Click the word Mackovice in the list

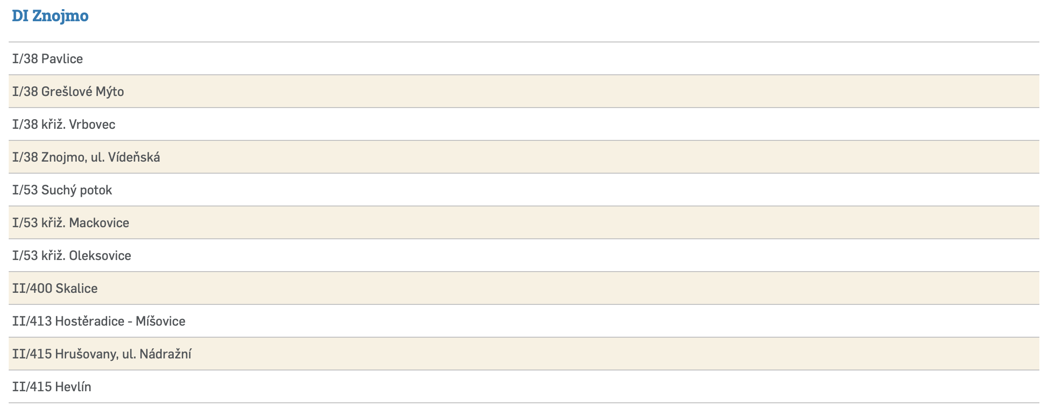point(99,223)
